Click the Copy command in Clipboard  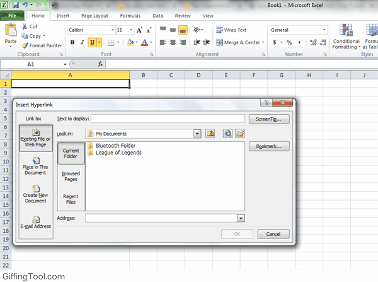pyautogui.click(x=33, y=36)
